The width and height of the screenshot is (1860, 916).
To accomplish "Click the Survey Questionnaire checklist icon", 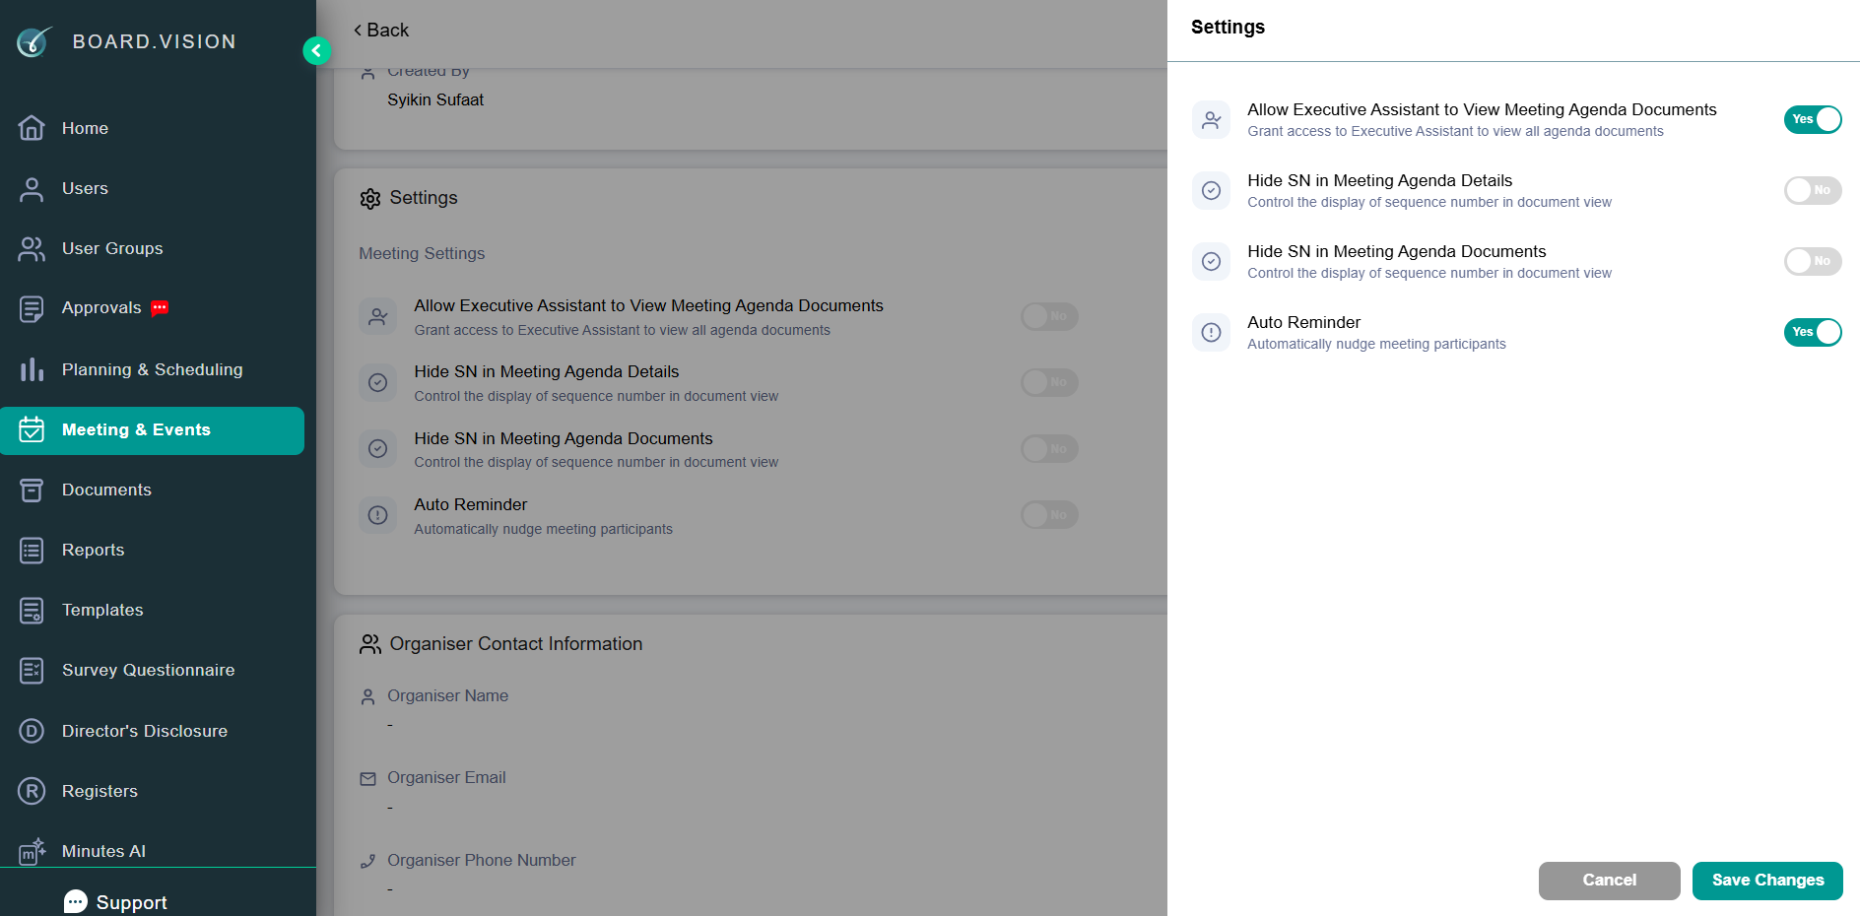I will 32,671.
